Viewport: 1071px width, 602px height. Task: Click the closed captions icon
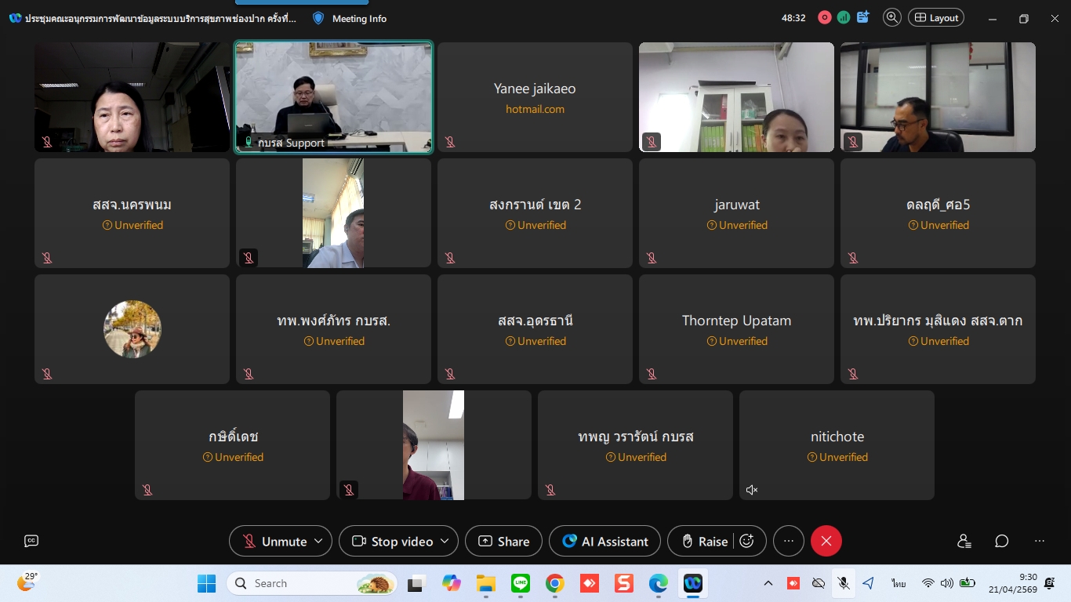pos(31,541)
